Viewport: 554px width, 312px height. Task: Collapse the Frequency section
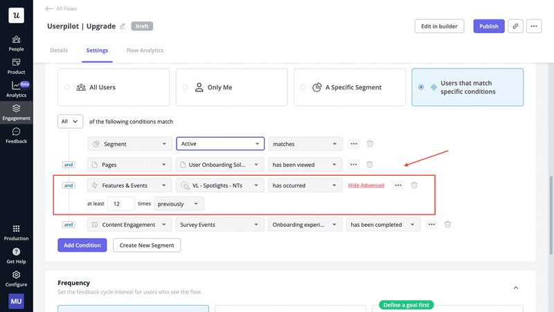(516, 288)
